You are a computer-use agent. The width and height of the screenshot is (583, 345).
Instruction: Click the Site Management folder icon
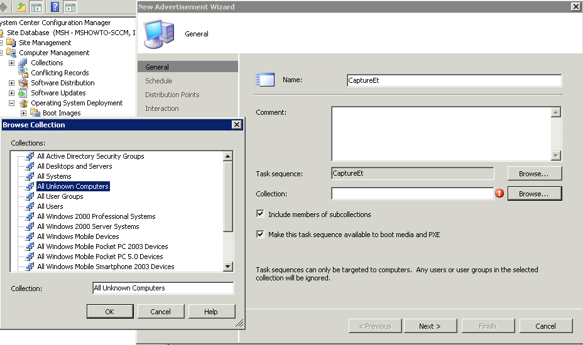(x=11, y=43)
